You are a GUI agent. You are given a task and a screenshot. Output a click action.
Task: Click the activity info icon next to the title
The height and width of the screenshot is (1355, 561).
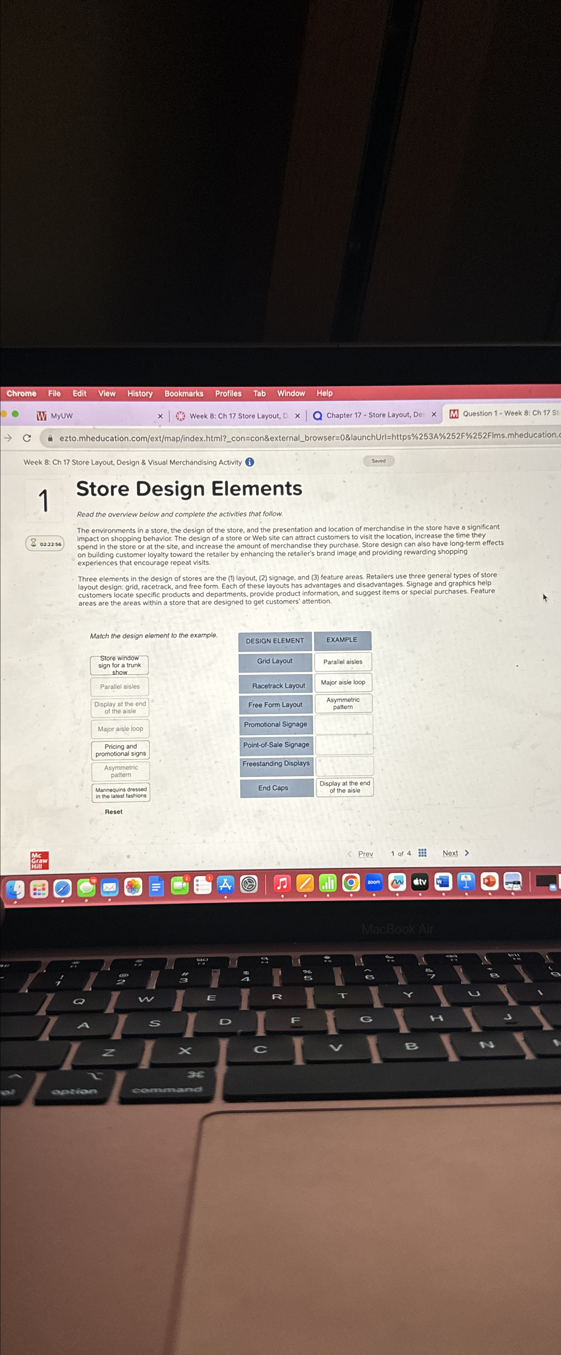click(x=249, y=462)
